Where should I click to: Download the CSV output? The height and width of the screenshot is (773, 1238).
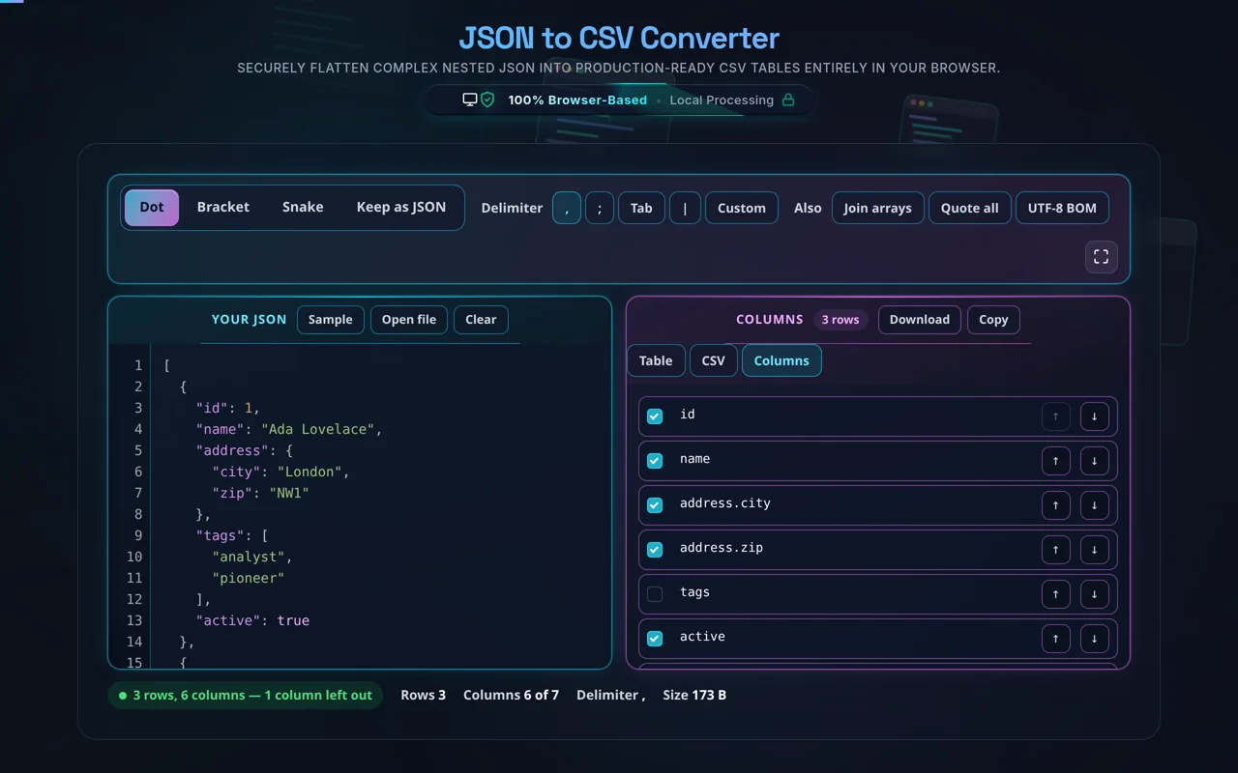[x=920, y=320]
